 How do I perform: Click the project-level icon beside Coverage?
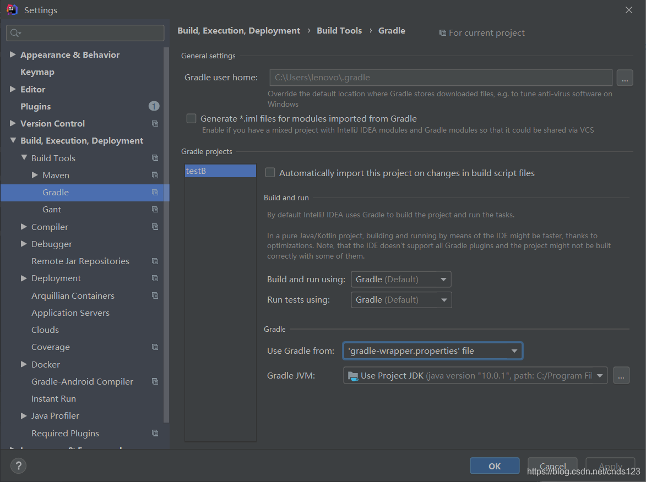[155, 347]
